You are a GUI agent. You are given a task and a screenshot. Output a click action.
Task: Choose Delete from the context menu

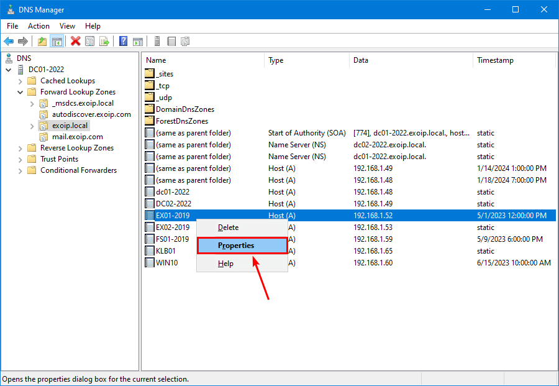point(242,227)
